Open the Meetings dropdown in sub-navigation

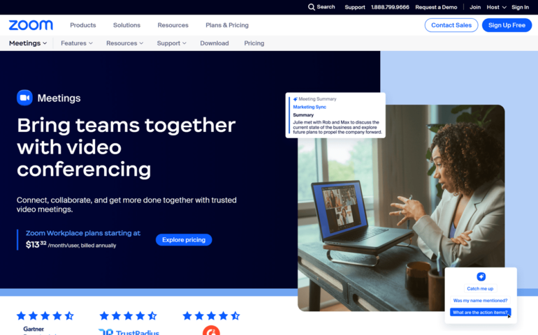pyautogui.click(x=28, y=43)
